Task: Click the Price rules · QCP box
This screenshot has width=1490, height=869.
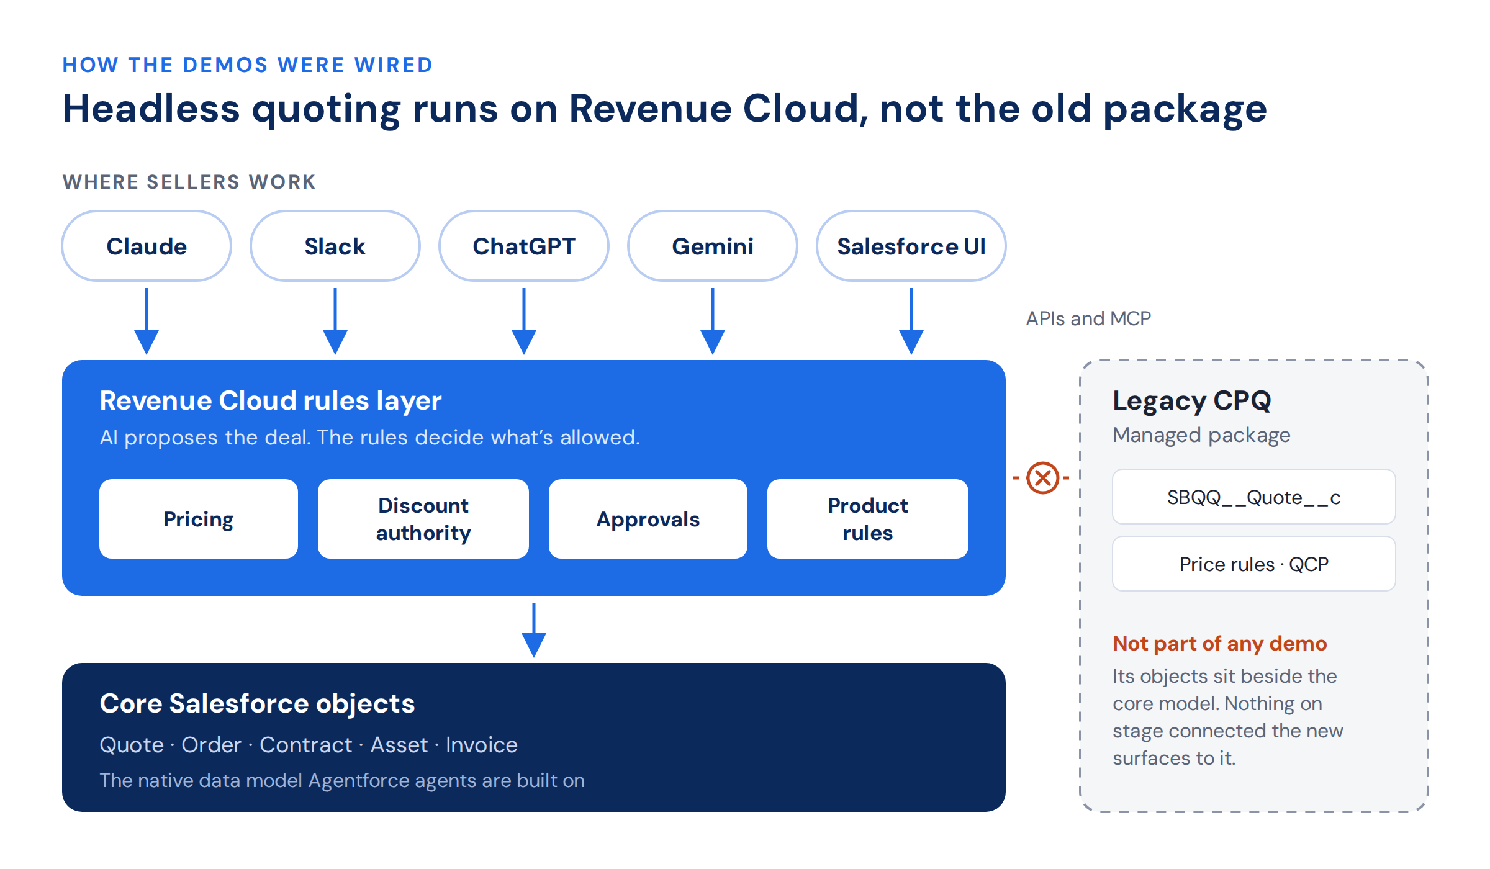Action: (x=1254, y=564)
